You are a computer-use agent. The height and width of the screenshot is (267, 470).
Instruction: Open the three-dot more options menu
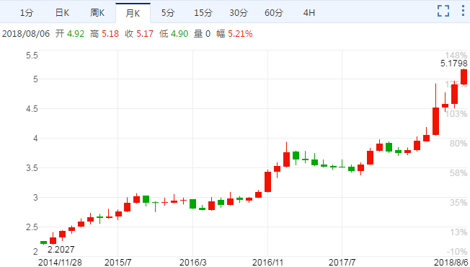coord(463,11)
